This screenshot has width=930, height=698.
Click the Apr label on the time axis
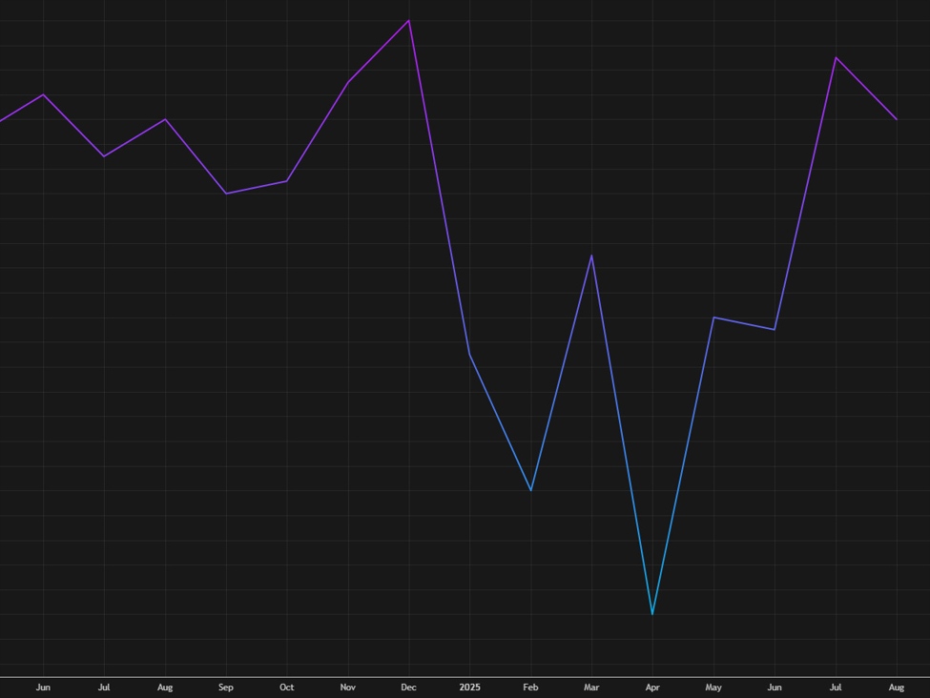coord(652,687)
